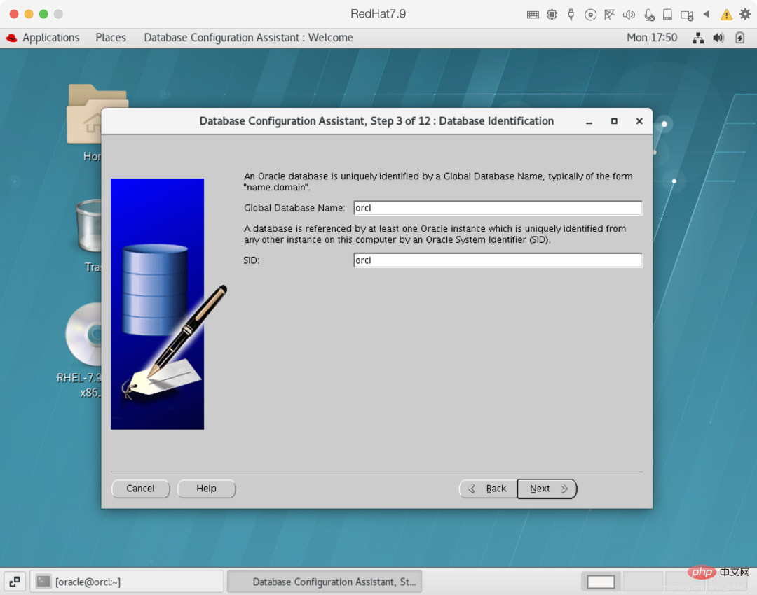
Task: Click the VM sound speaker icon
Action: (x=629, y=14)
